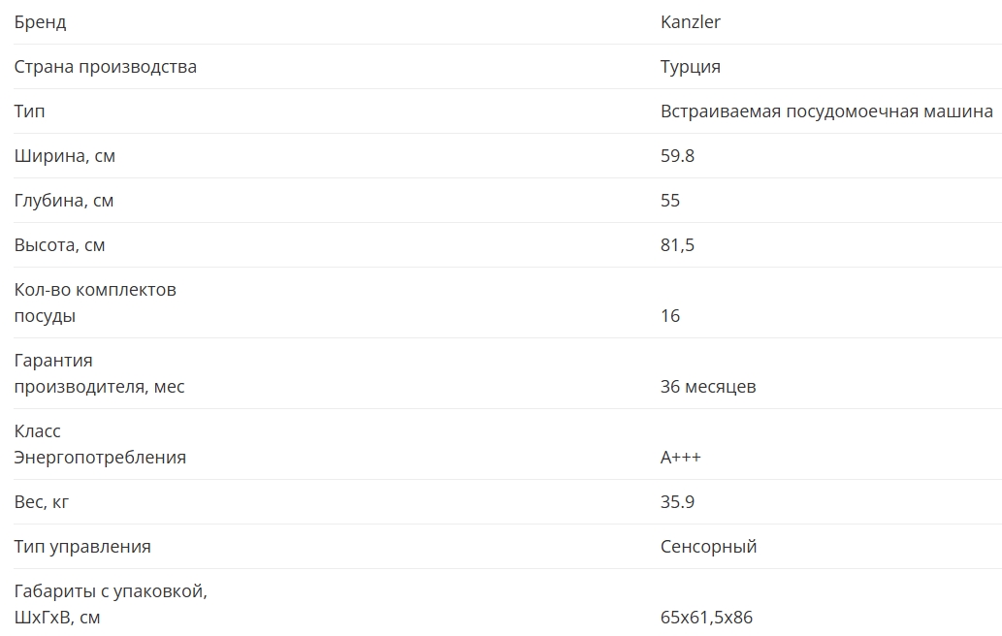Click the warranty value "36 месяцев"
Screen dimensions: 1002x636
[708, 387]
